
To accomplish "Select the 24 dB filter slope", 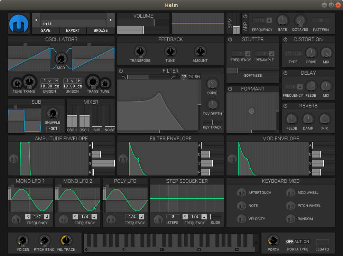I will [191, 77].
